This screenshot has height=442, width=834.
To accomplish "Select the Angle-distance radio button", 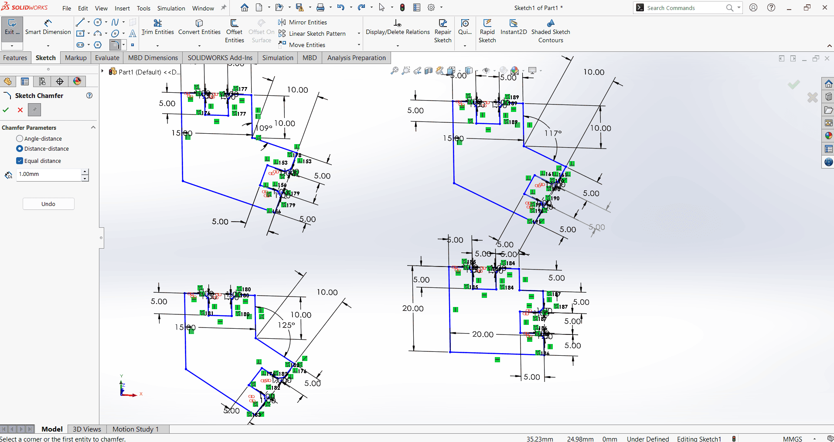I will click(20, 138).
